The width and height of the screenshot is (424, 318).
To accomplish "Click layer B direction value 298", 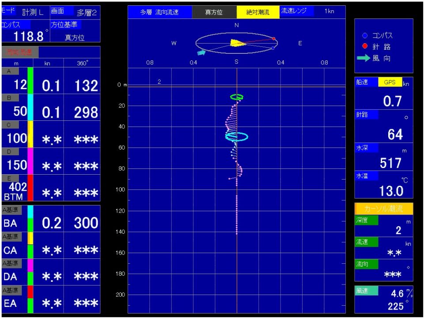I will point(86,112).
